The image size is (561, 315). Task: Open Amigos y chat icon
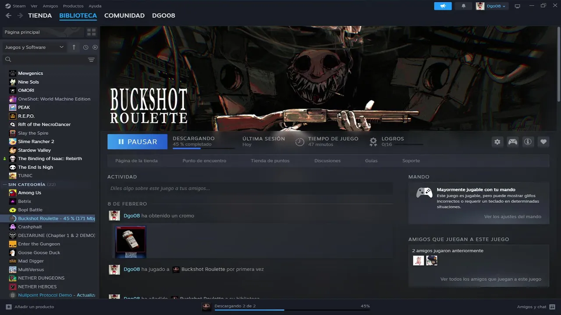pyautogui.click(x=552, y=307)
